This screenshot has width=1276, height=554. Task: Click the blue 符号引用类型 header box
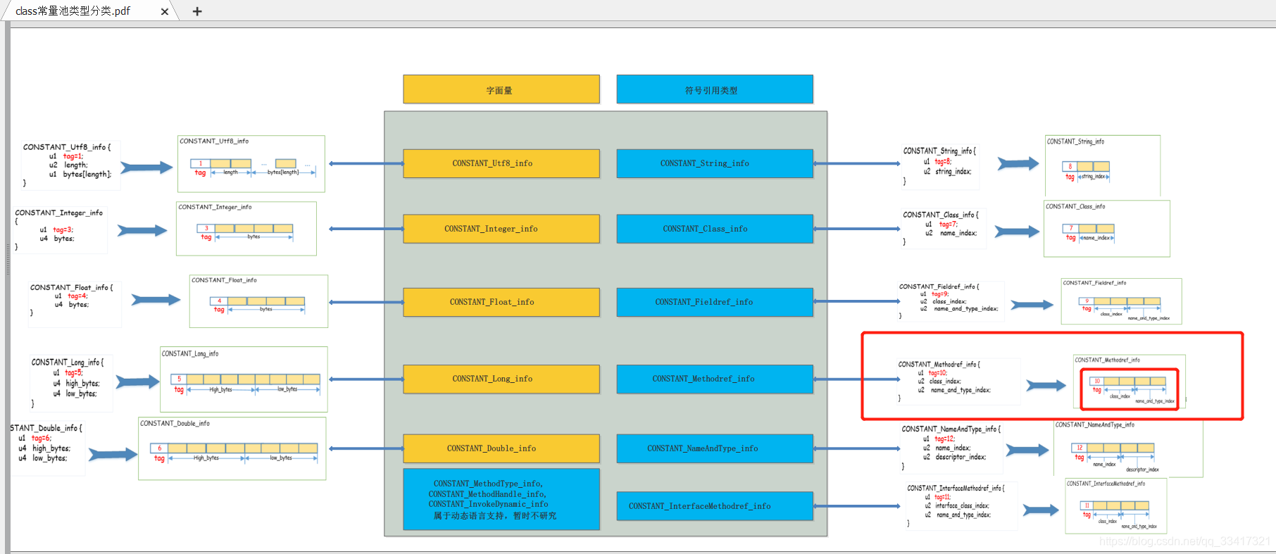[x=715, y=89]
